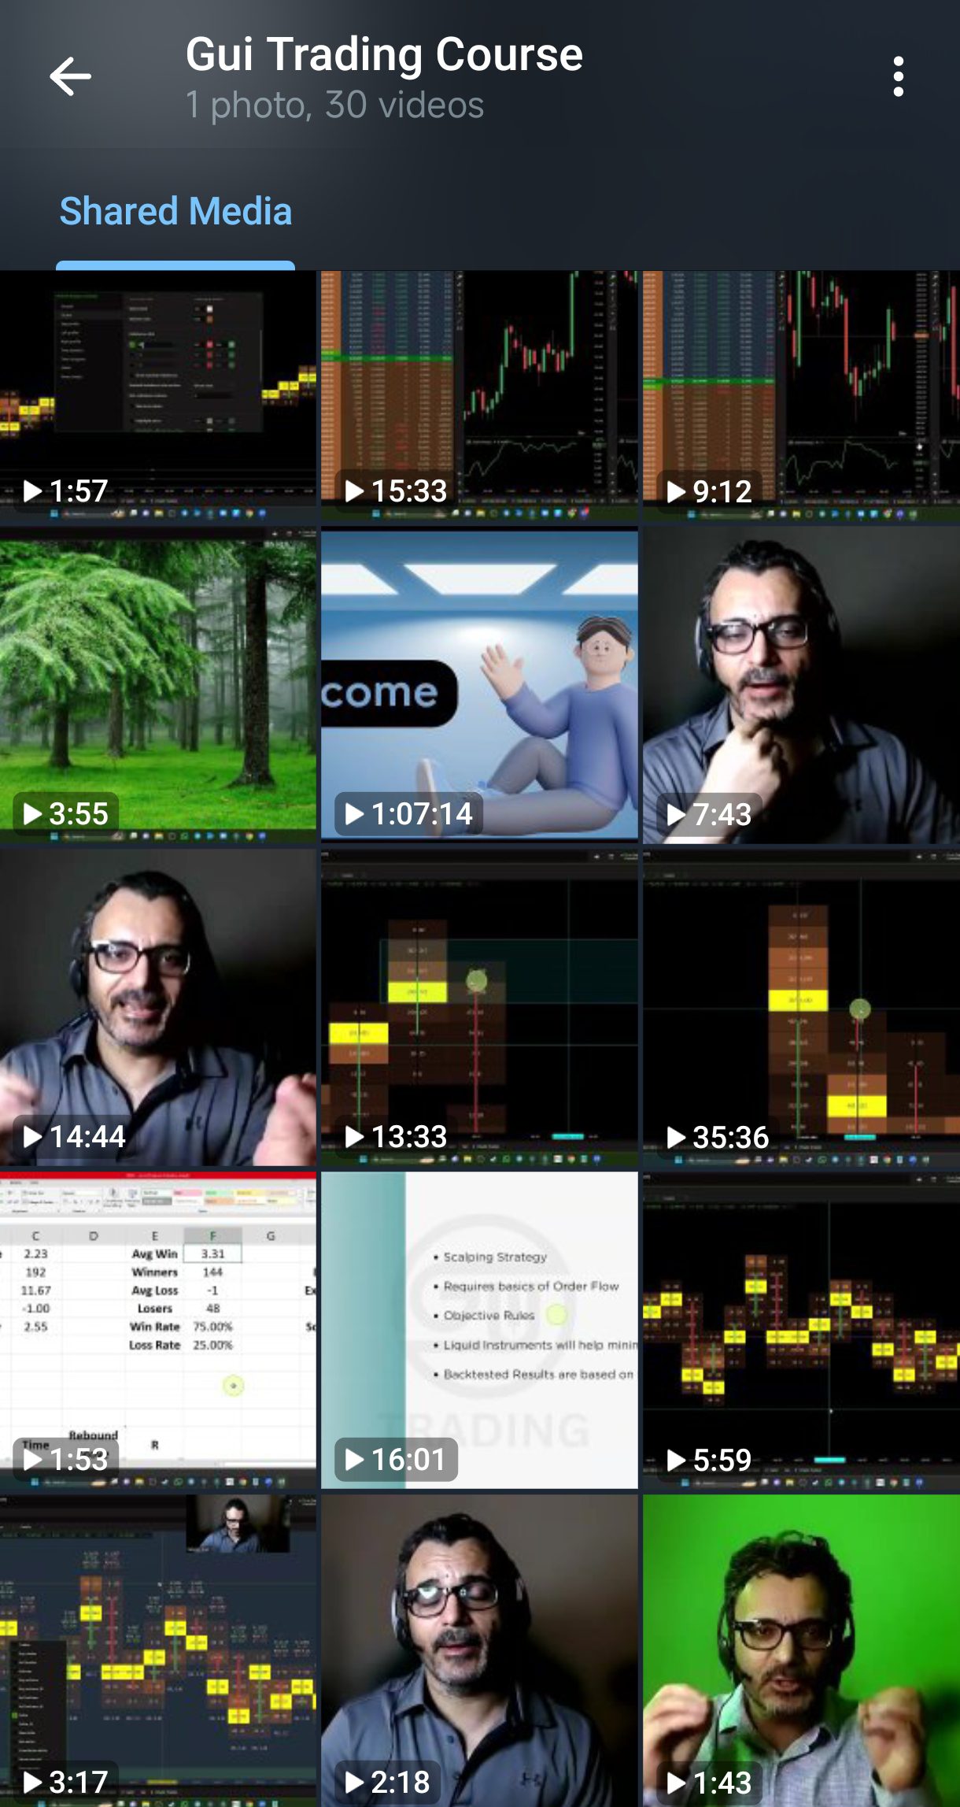Open the 1:07:14 welcome animation video
Screen dimensions: 960x1807
click(x=479, y=683)
